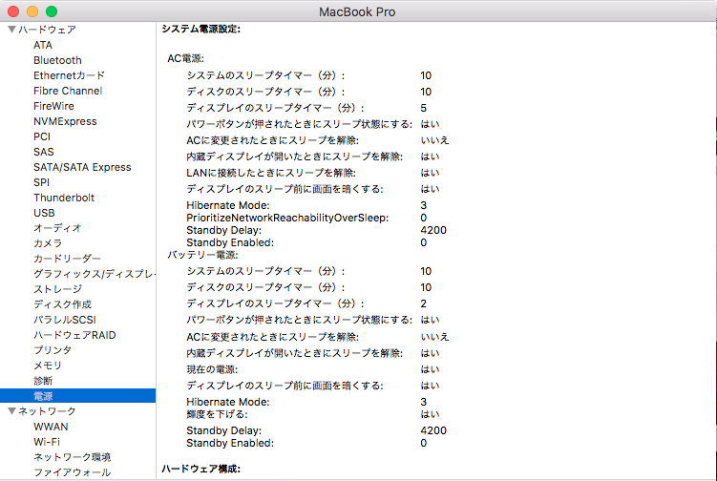Select オーディオ in the sidebar
Viewport: 717px width, 481px height.
pyautogui.click(x=57, y=228)
